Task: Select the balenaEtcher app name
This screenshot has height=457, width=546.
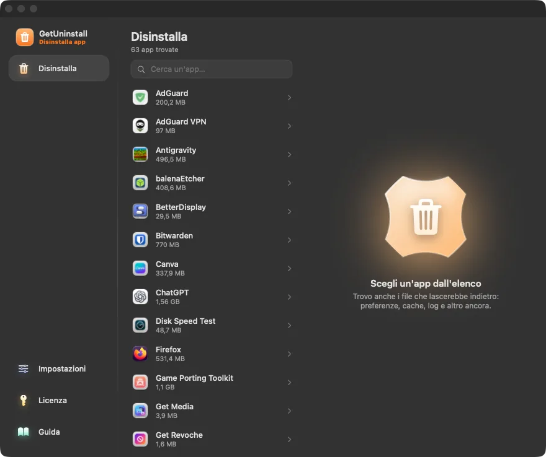Action: click(180, 178)
